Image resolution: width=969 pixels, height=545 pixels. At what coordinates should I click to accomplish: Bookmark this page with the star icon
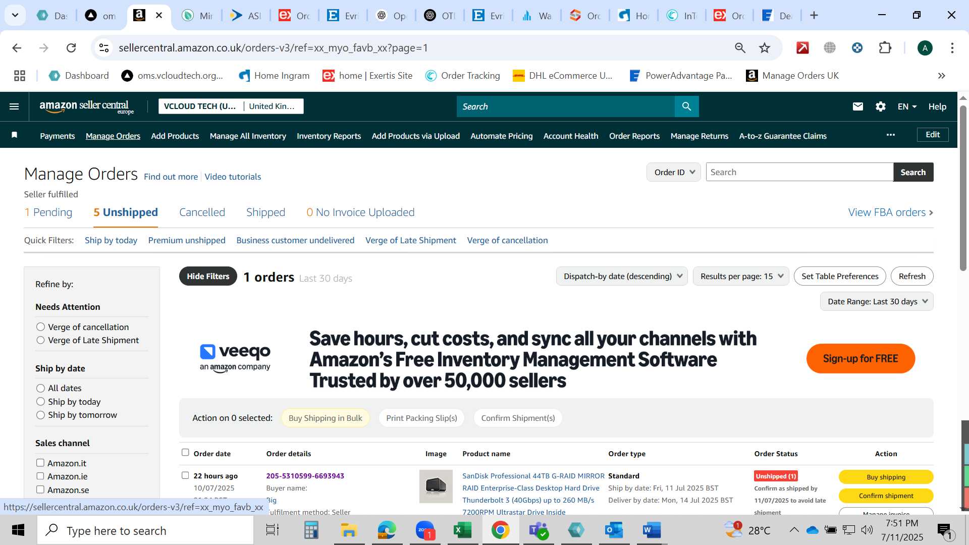765,48
